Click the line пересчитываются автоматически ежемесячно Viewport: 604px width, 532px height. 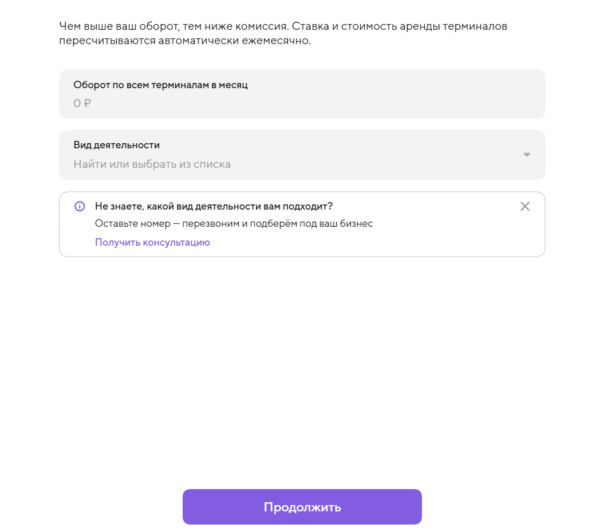tap(185, 41)
